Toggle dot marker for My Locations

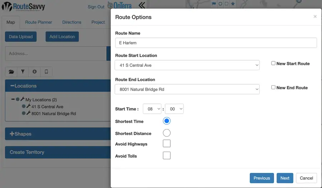pyautogui.click(x=18, y=99)
